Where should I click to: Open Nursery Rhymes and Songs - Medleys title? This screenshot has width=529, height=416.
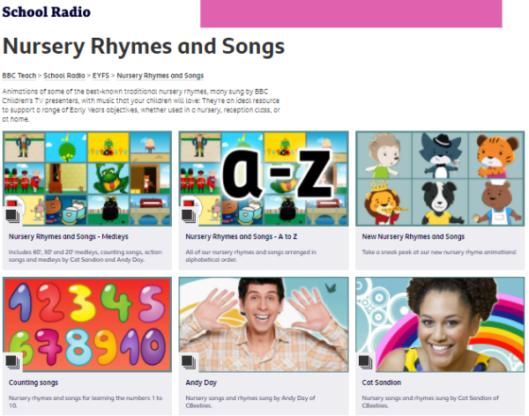[69, 236]
